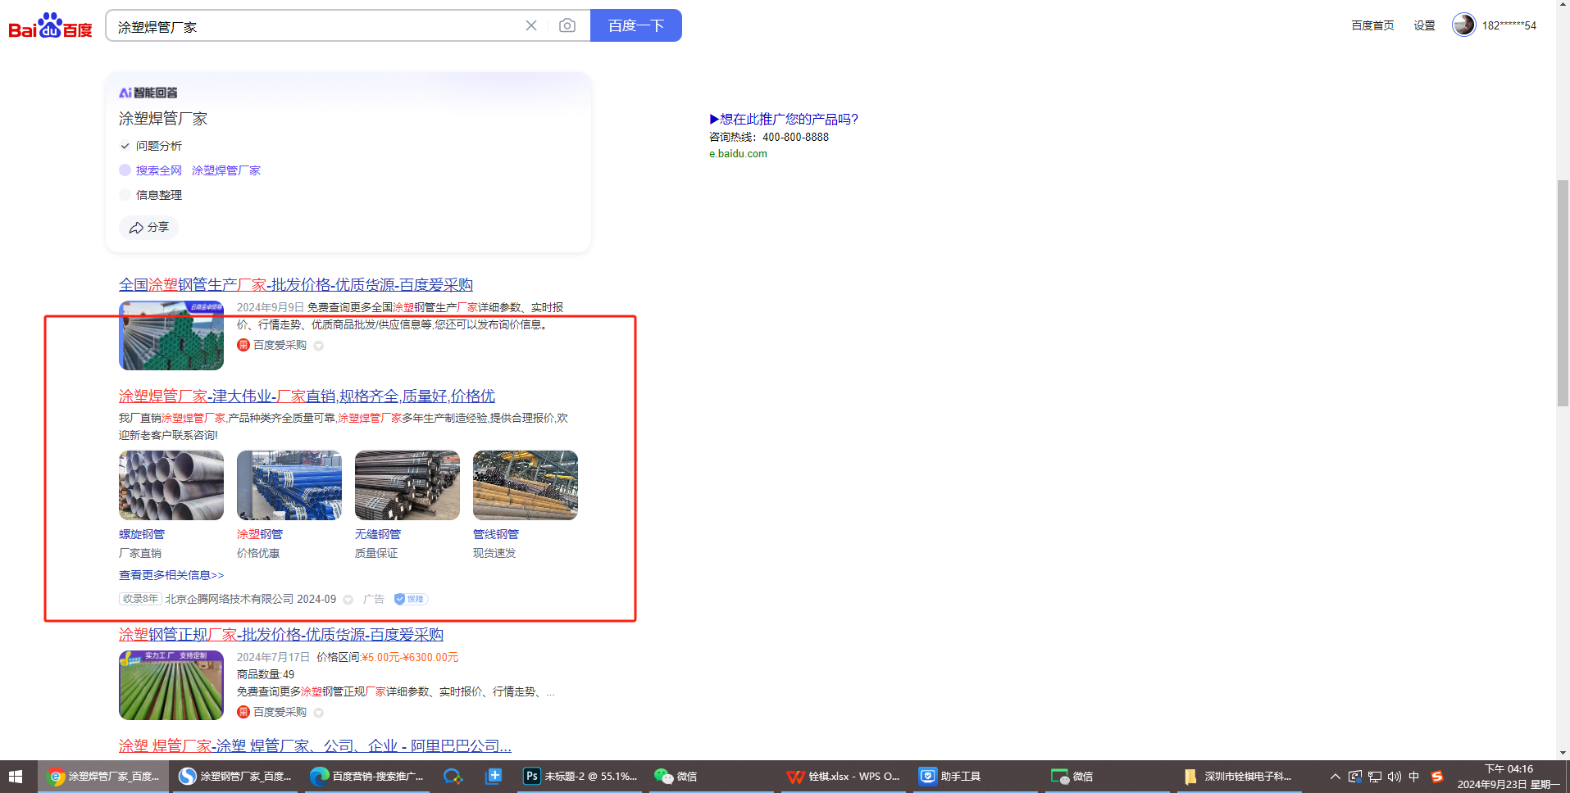Open result 涂塑钢管正规厂家-批发价格
The height and width of the screenshot is (793, 1570).
281,634
